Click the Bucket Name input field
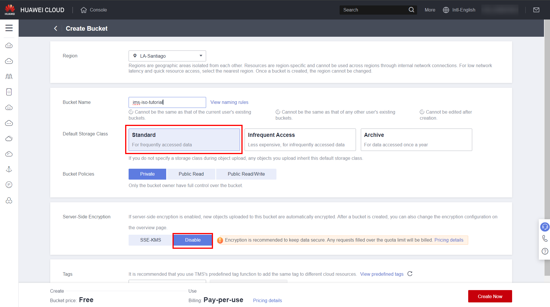 coord(167,102)
